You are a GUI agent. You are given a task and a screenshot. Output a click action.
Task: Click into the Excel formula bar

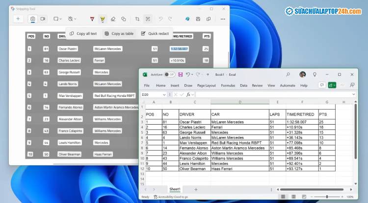(273, 95)
